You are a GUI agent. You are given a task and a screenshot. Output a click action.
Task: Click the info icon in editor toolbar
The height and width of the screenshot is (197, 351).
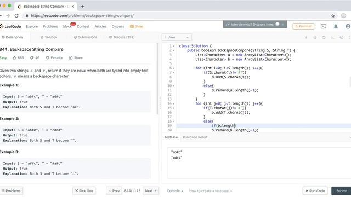click(x=306, y=37)
